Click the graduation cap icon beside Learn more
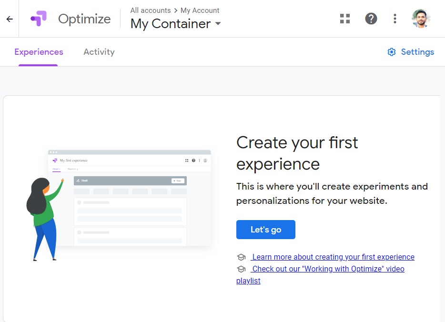 tap(241, 257)
